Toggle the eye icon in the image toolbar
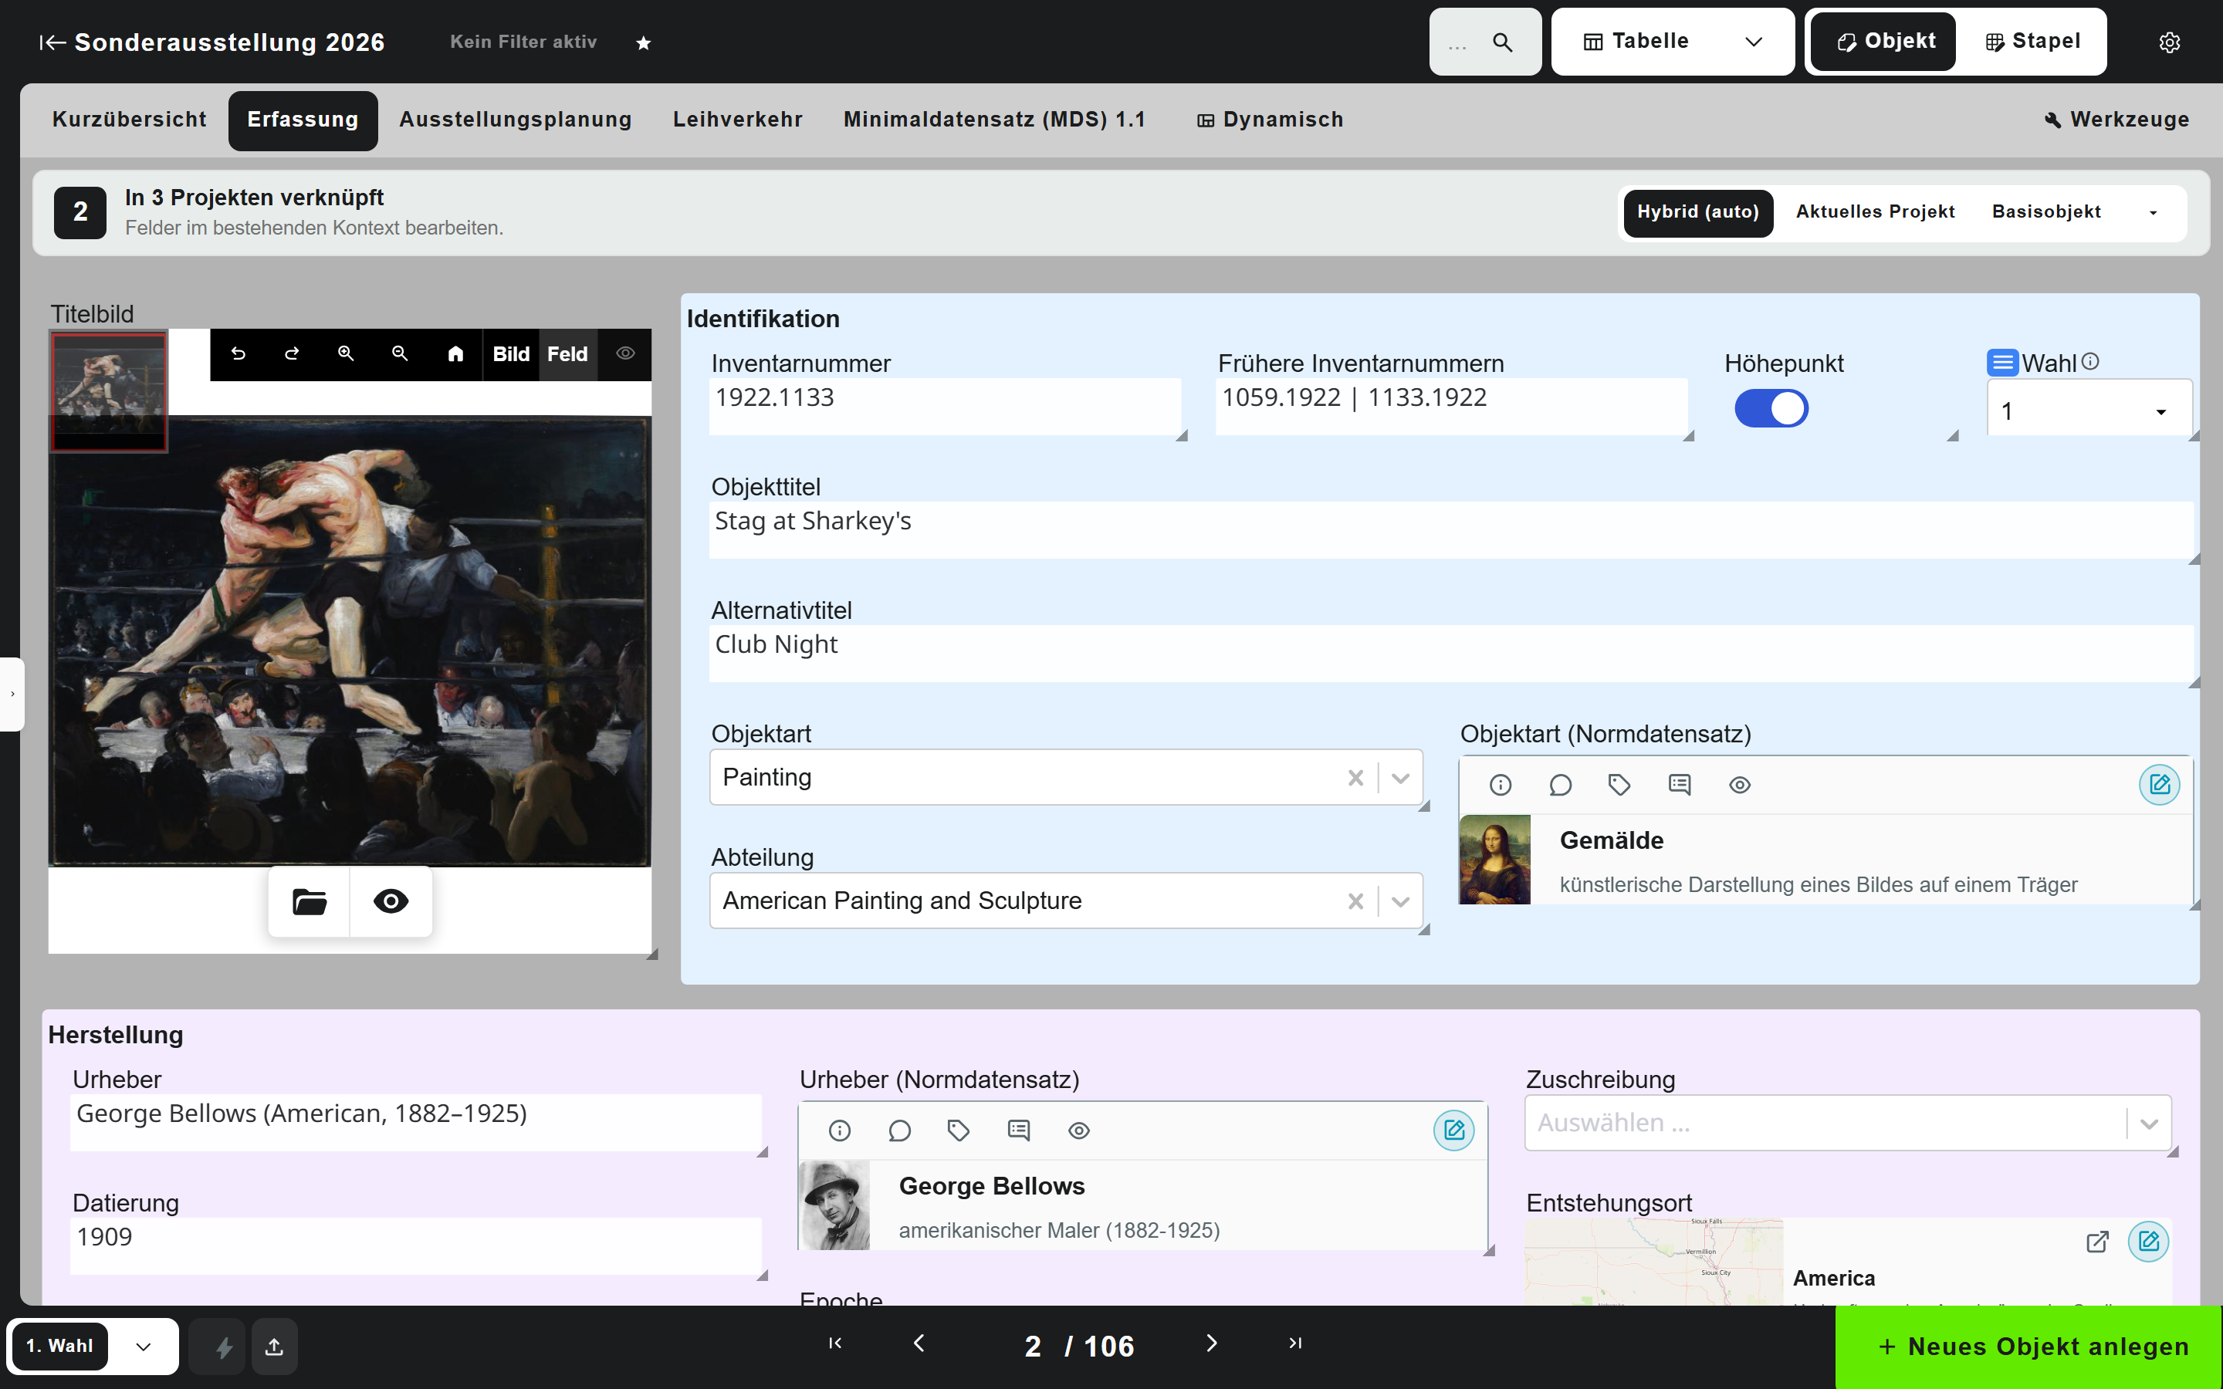This screenshot has height=1389, width=2223. (x=625, y=353)
